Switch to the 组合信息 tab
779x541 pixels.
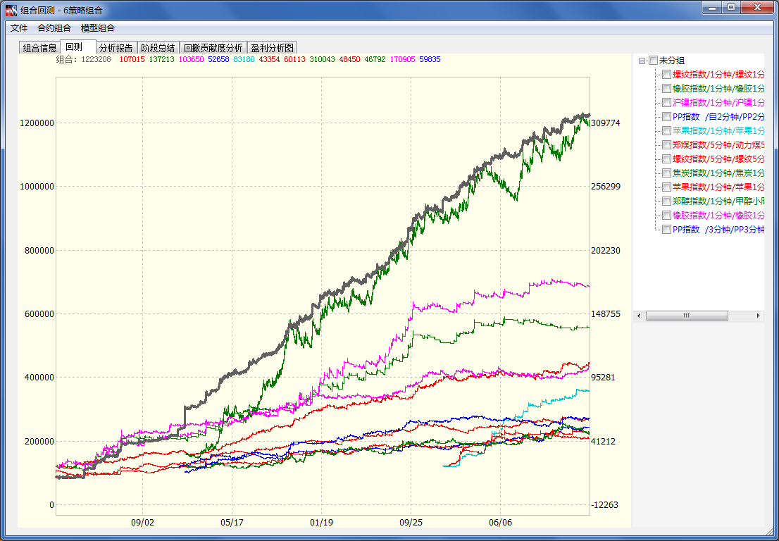pyautogui.click(x=39, y=48)
